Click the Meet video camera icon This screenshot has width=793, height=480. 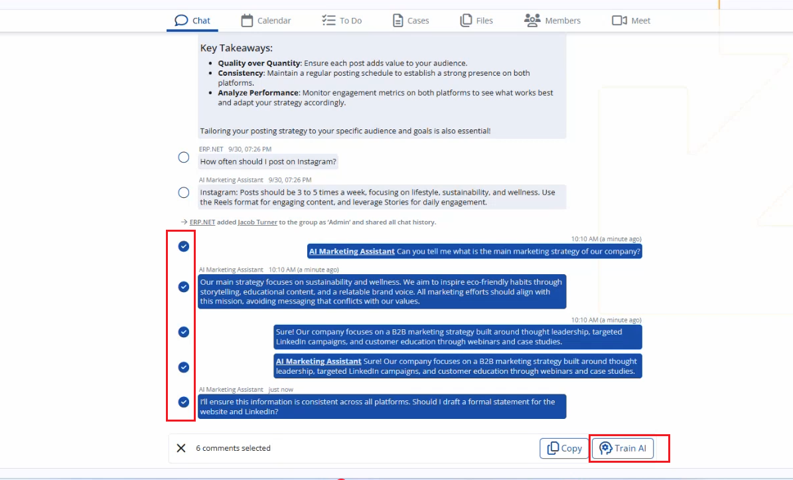click(x=619, y=21)
